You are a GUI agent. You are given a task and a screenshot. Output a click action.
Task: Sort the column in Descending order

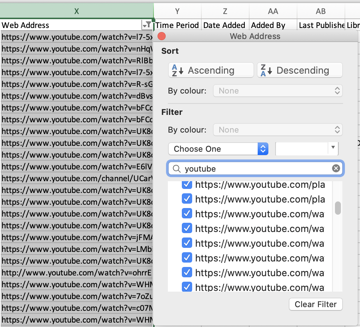[x=300, y=70]
